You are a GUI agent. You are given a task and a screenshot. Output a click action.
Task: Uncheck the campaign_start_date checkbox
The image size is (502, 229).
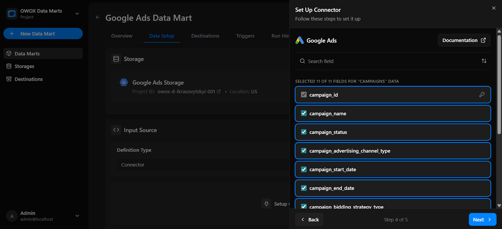[304, 169]
